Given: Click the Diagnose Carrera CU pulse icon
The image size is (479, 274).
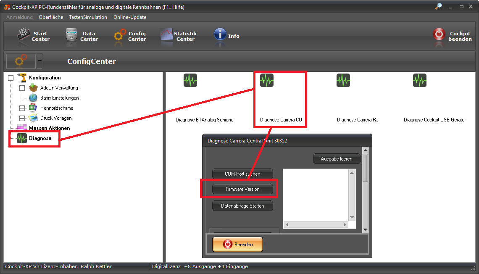Looking at the screenshot, I should pyautogui.click(x=267, y=80).
